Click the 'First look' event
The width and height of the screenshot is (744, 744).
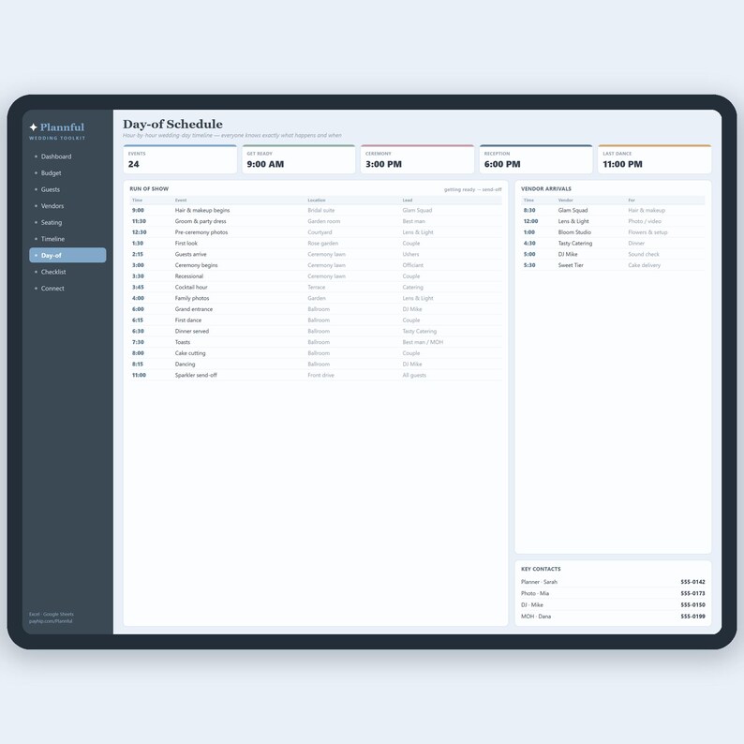(316, 243)
